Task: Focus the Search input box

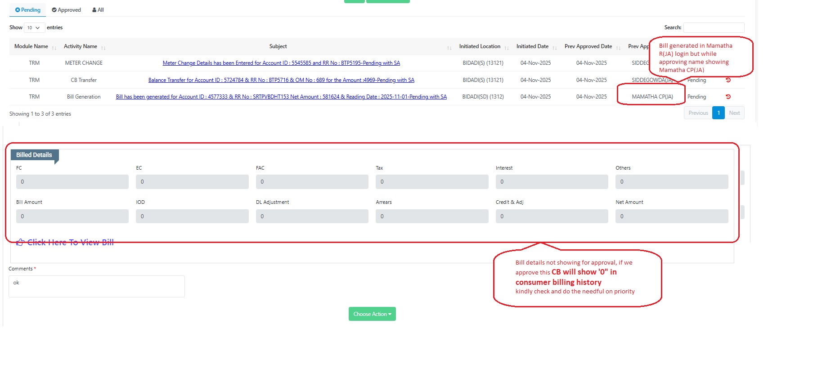Action: click(714, 28)
